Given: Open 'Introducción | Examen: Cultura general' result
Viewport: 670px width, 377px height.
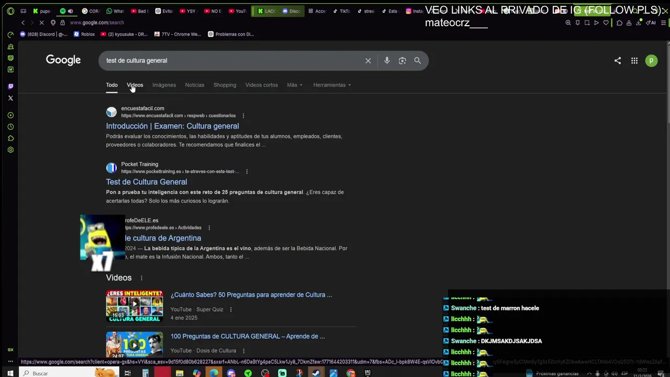Looking at the screenshot, I should click(x=173, y=126).
